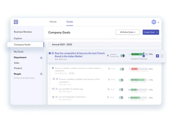Click objective icon beside online operations sub-goal
The image size is (169, 127).
coord(57,79)
